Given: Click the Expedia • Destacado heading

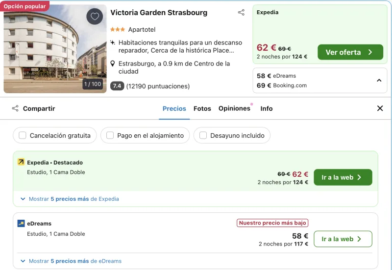Looking at the screenshot, I should click(x=55, y=163).
